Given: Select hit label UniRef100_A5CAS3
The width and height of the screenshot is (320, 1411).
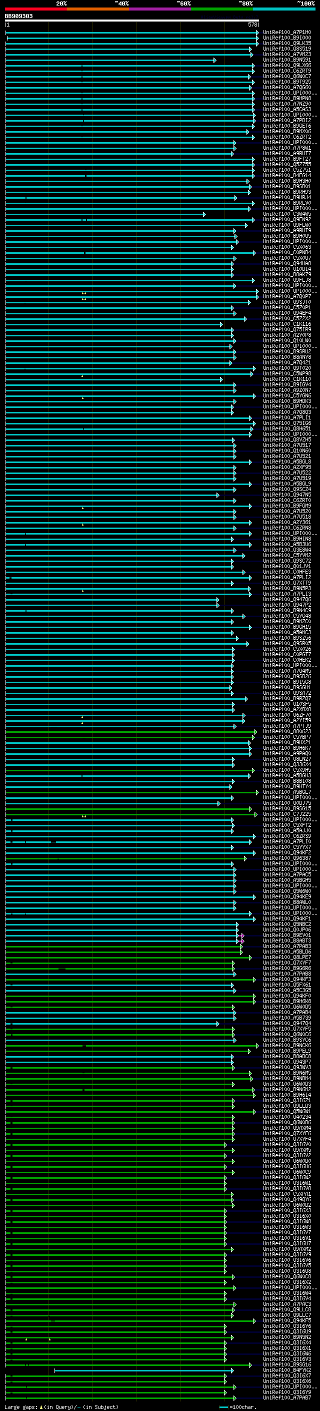Looking at the screenshot, I should point(287,110).
